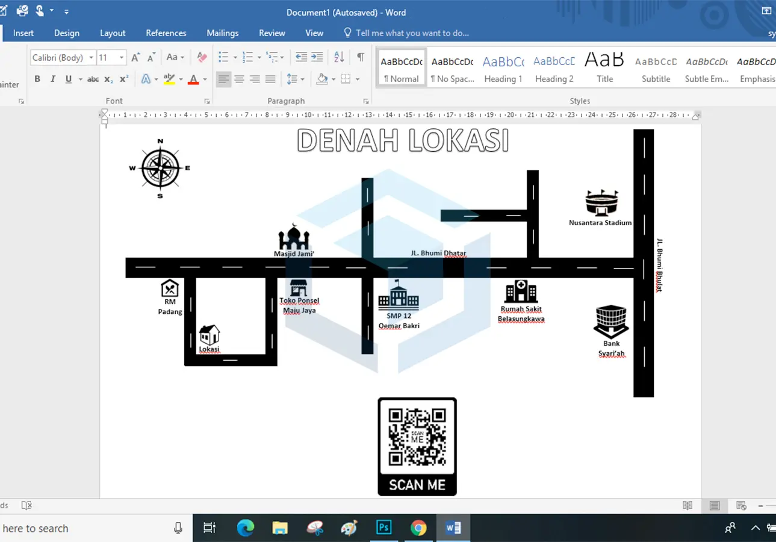This screenshot has height=542, width=776.
Task: Open the Review tab
Action: point(272,33)
